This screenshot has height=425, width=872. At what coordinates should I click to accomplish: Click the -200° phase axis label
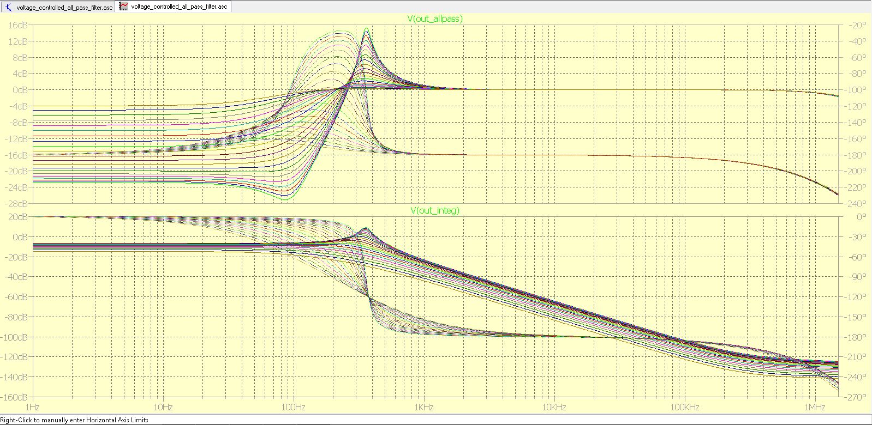856,171
